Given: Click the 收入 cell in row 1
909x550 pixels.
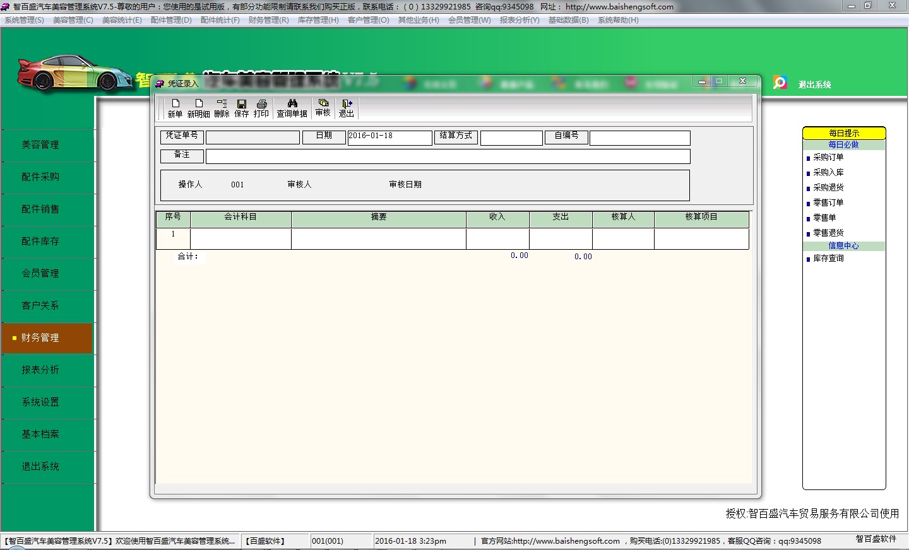Looking at the screenshot, I should click(x=497, y=238).
